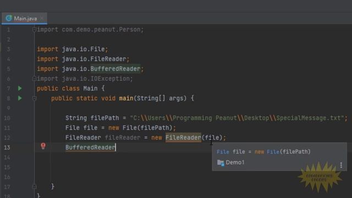Viewport: 352px width, 198px height.
Task: Collapse the import block fold marker at line 1
Action: coord(34,29)
